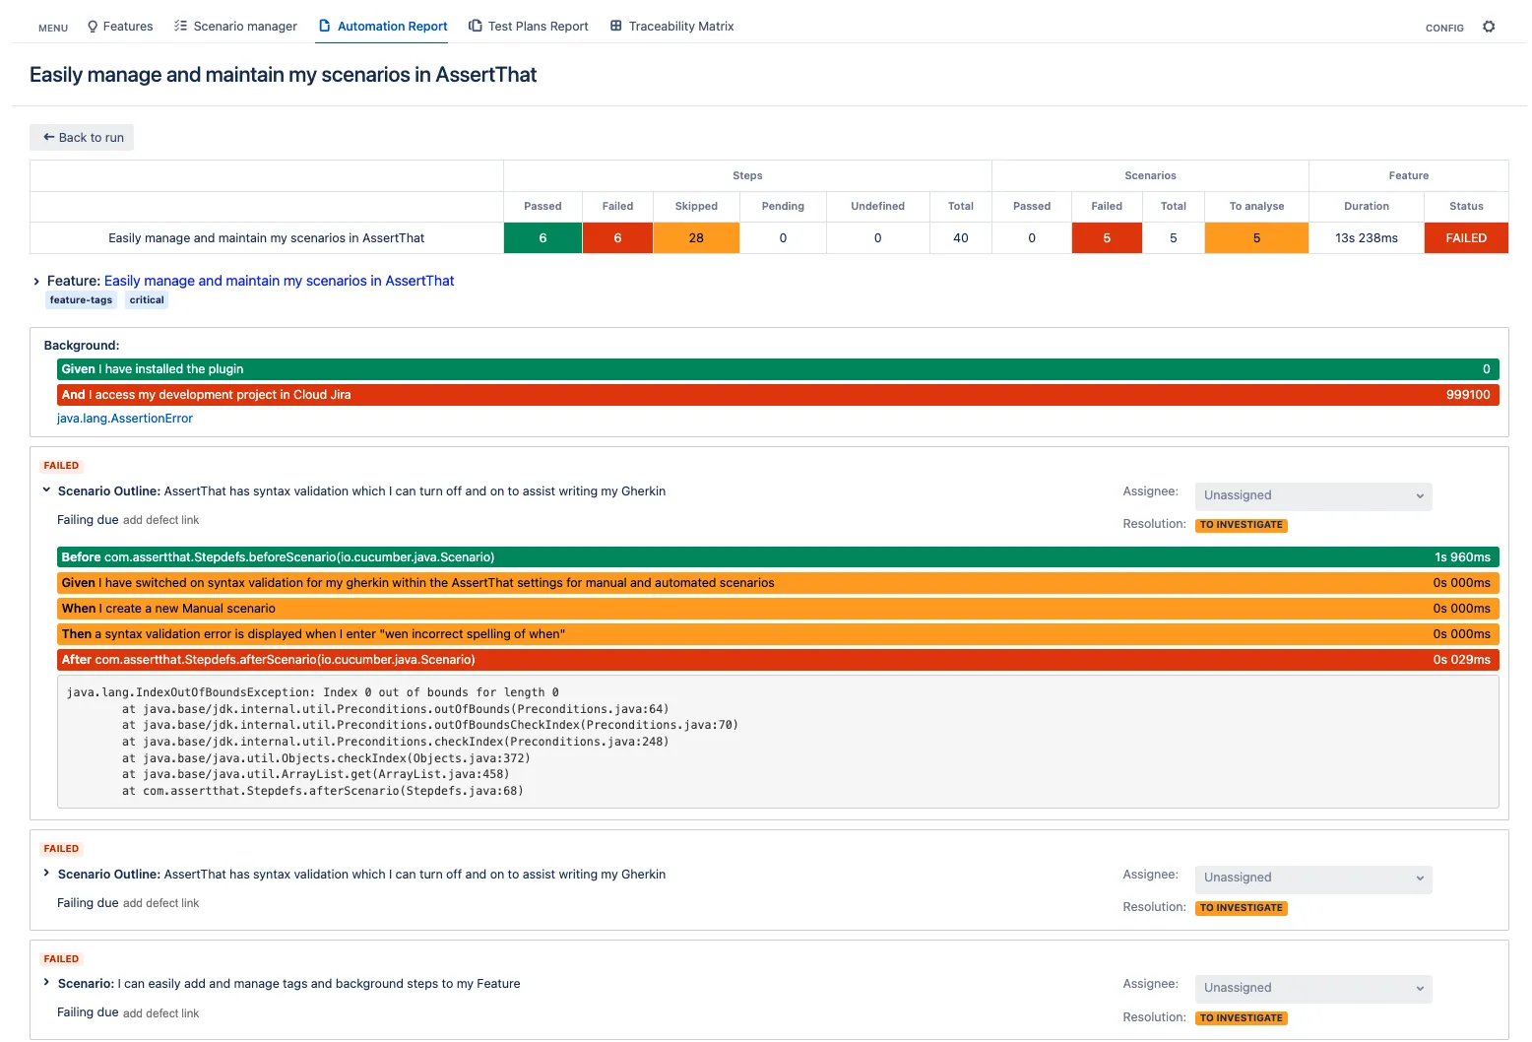1532x1042 pixels.
Task: Click the When I create a new Manual scenario step
Action: 778,609
